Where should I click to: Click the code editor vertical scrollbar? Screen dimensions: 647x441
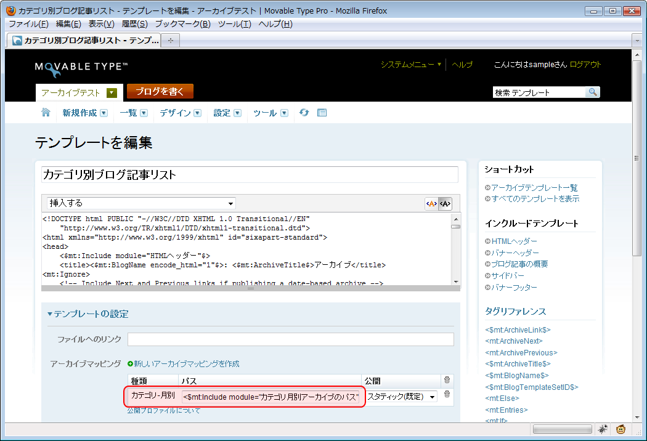click(x=455, y=253)
